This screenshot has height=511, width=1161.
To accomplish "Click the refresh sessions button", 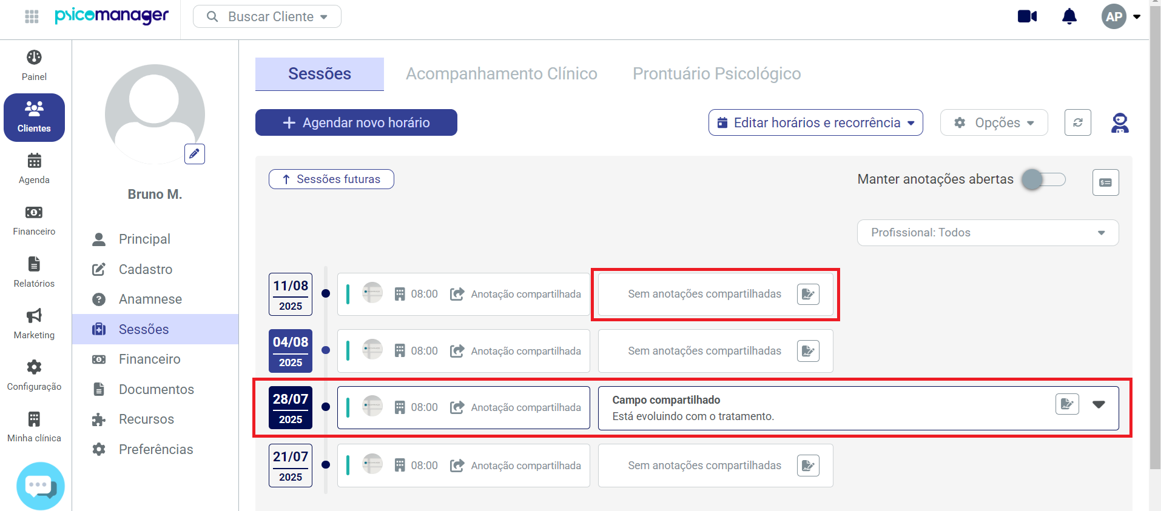I will click(x=1078, y=122).
